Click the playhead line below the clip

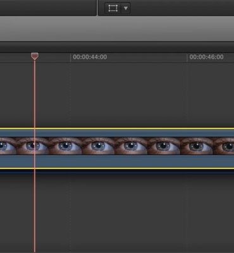tap(35, 211)
